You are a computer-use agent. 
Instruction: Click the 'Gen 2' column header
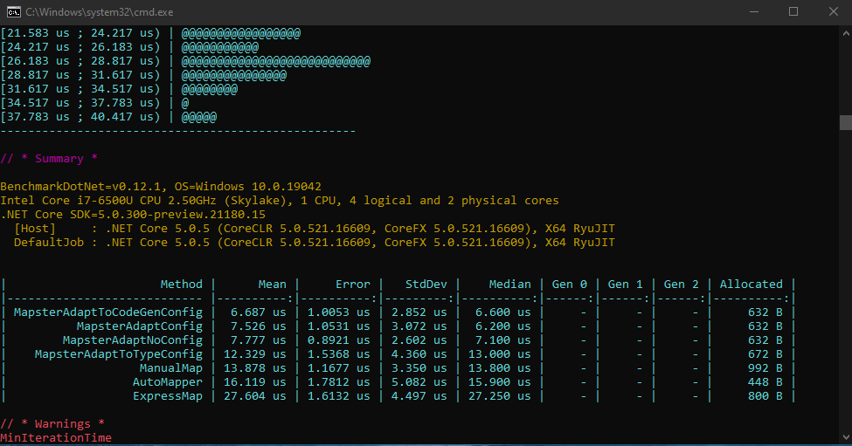pos(681,285)
